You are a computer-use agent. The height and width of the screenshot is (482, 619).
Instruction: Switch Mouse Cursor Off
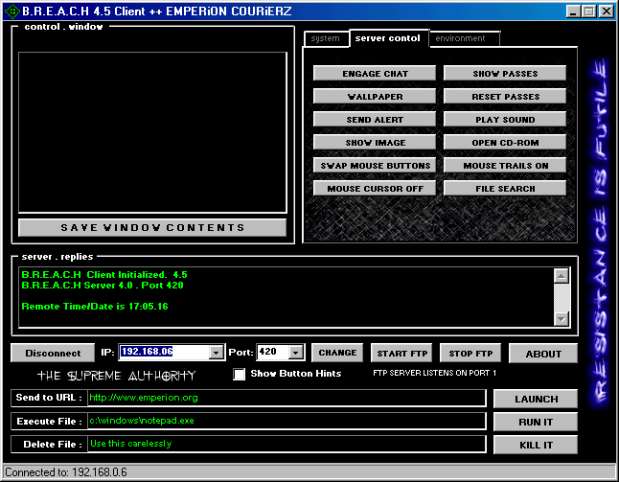tap(375, 189)
